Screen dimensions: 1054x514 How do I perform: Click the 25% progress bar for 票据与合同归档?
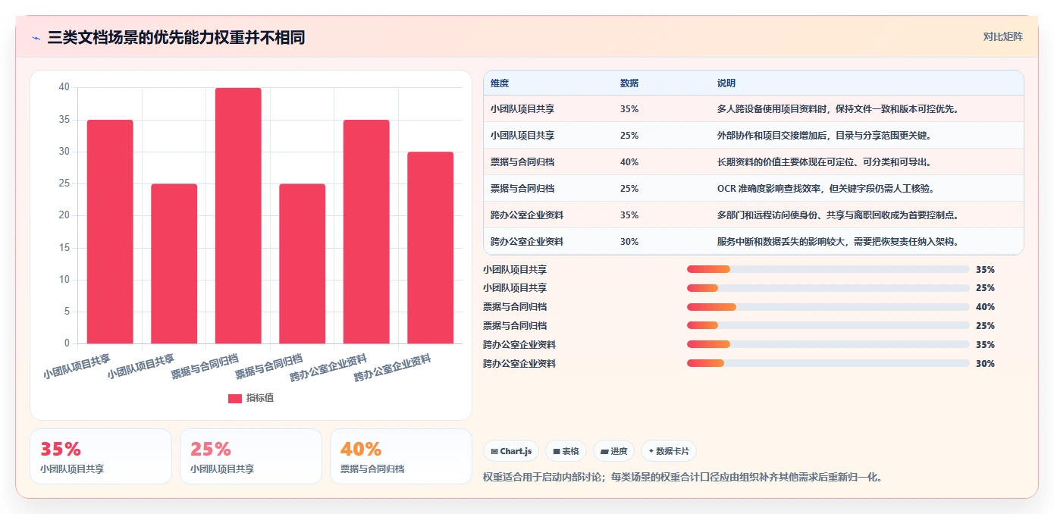(x=828, y=326)
